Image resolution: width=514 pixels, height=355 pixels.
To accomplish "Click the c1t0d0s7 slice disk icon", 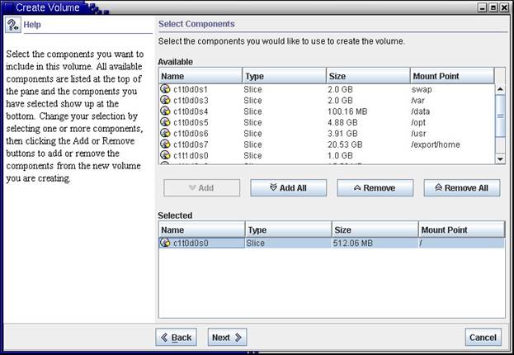I will click(x=165, y=144).
